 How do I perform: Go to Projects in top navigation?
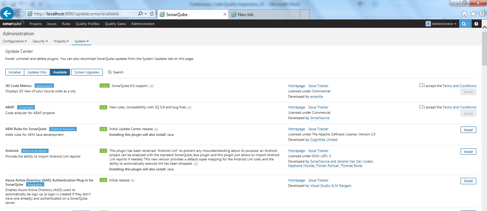click(35, 24)
